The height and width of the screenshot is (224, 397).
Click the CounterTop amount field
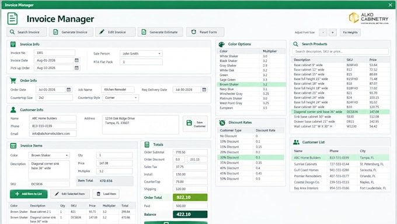click(190, 182)
